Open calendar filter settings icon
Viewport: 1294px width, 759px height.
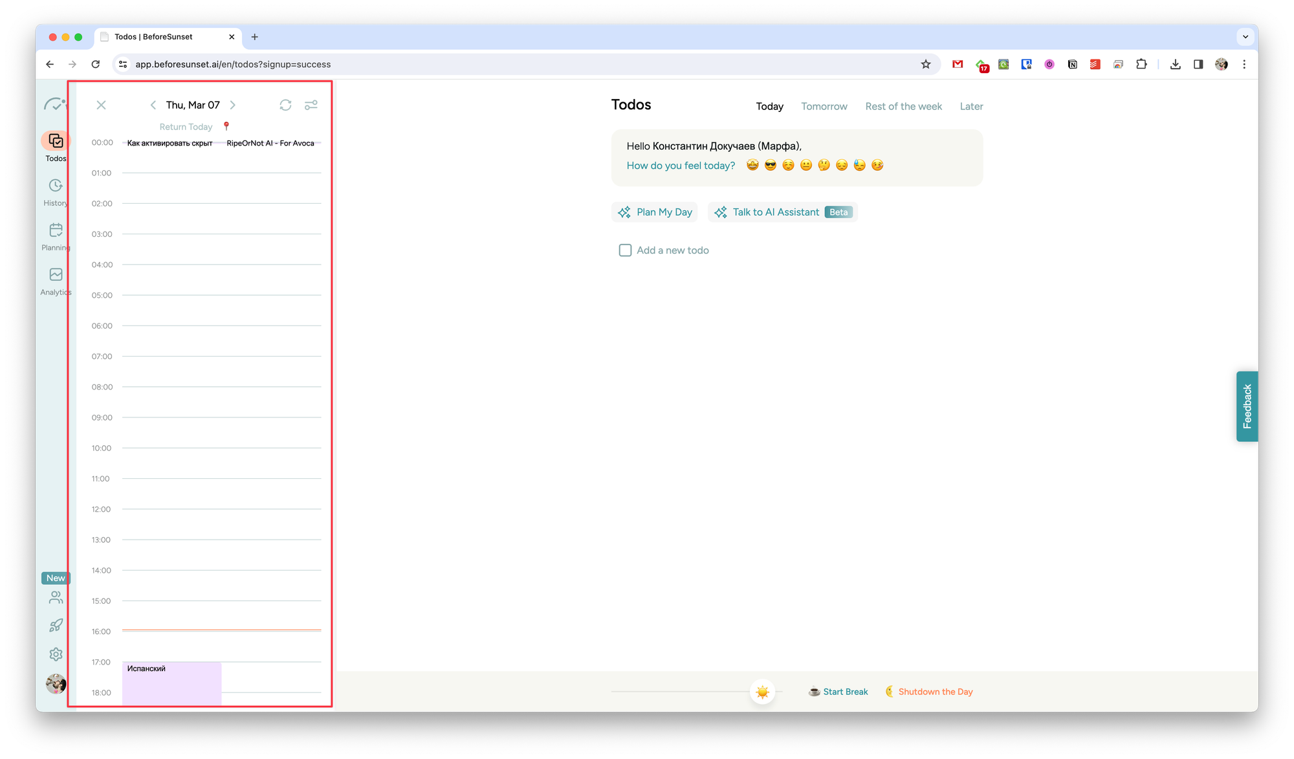click(x=311, y=105)
